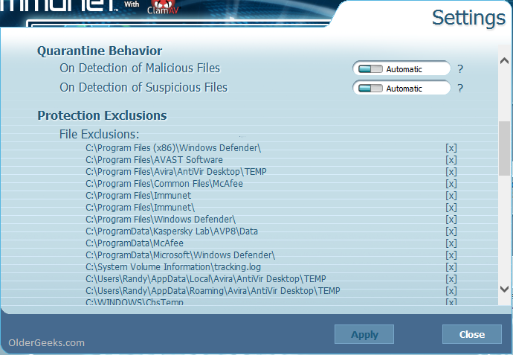Remove the Program Files\Immunet exclusion without trailing slash
Screen dimensions: 513x355
tap(451, 196)
